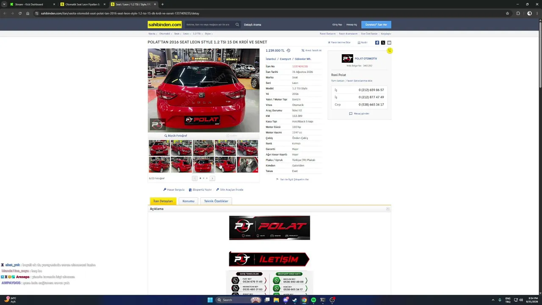Bookmark this page with star icon

click(507, 13)
